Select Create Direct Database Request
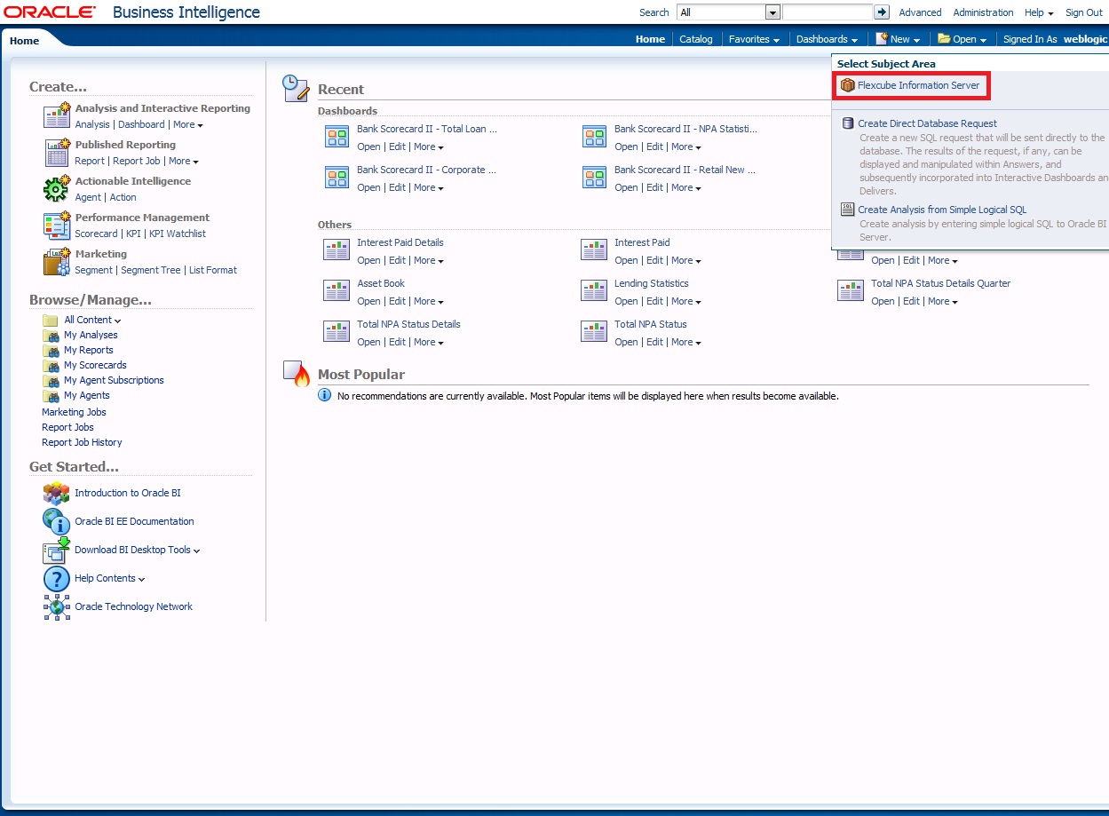The image size is (1109, 816). pos(927,123)
